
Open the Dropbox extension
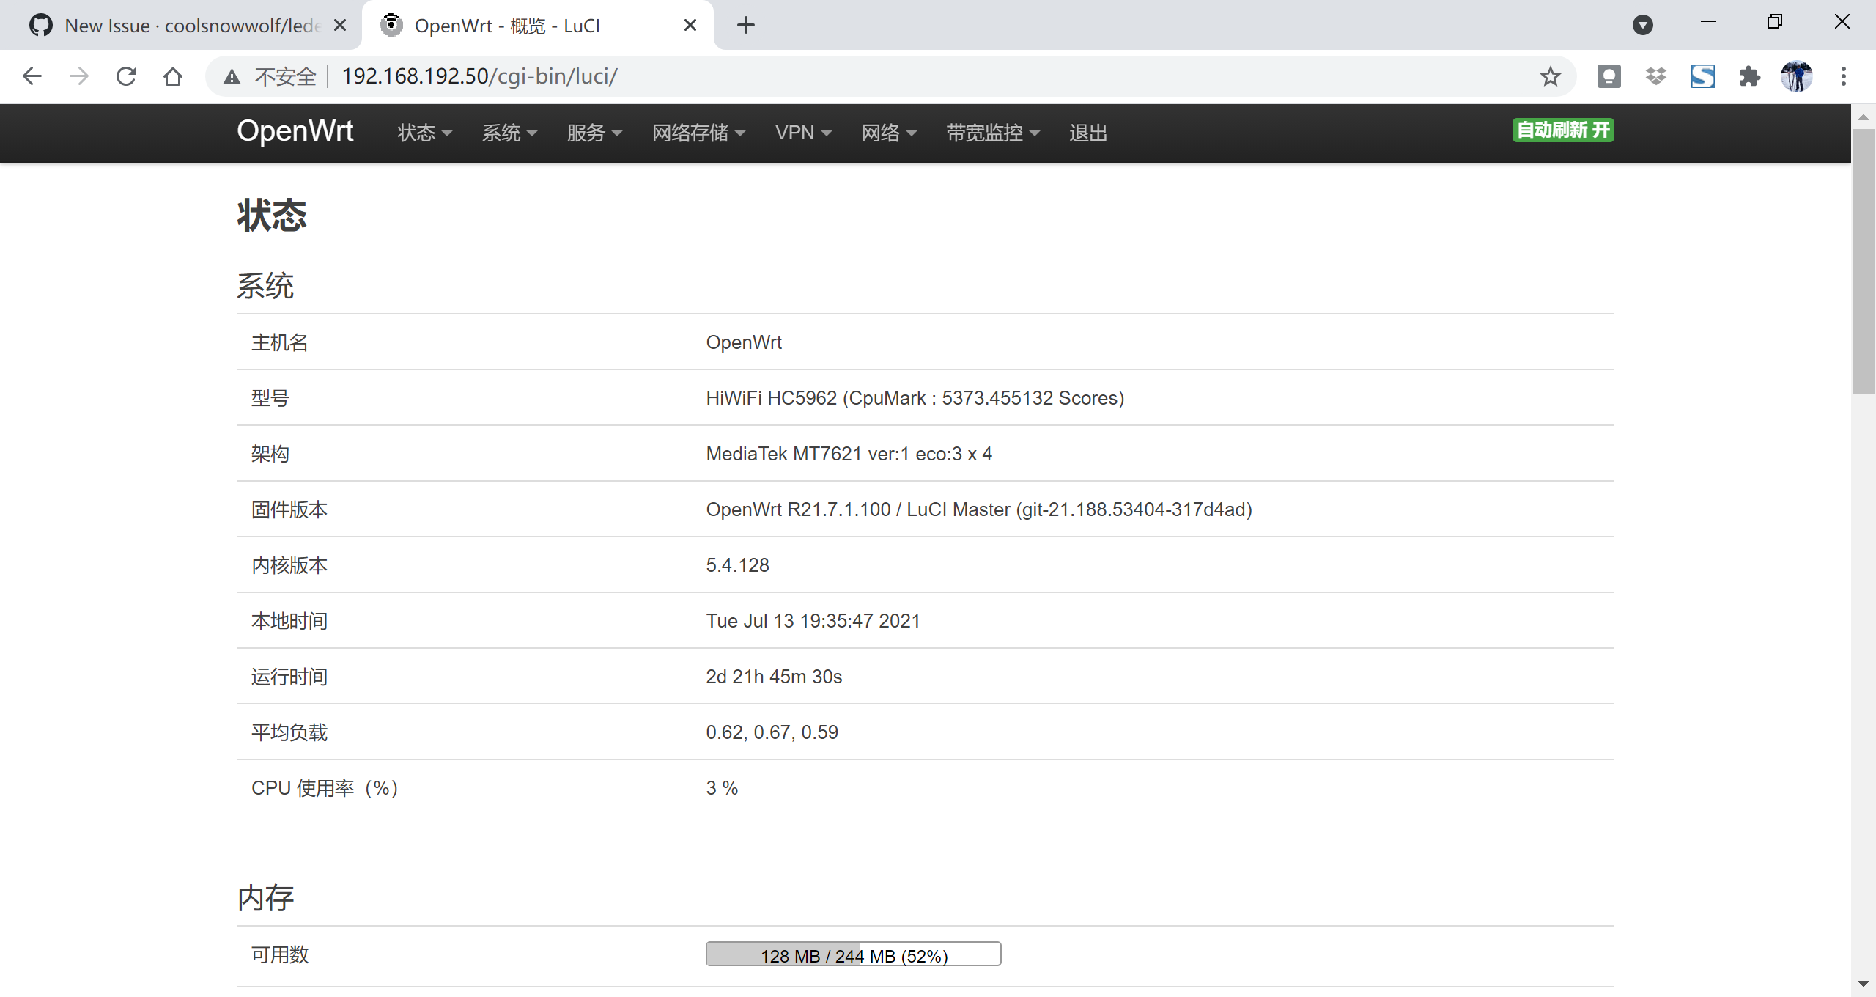(1655, 76)
